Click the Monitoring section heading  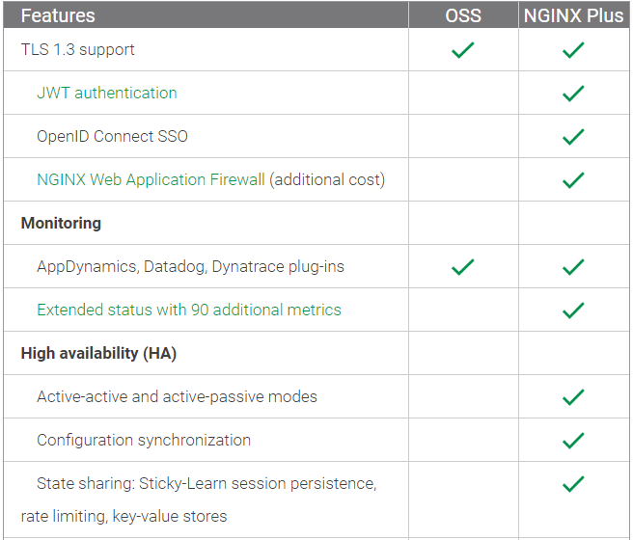(x=61, y=223)
